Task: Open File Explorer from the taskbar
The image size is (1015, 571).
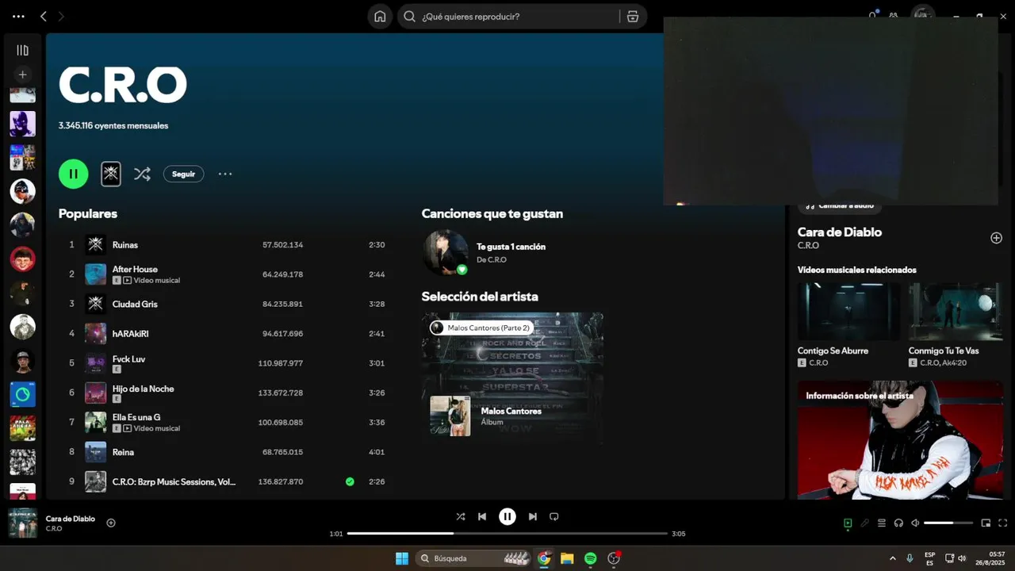Action: [567, 558]
